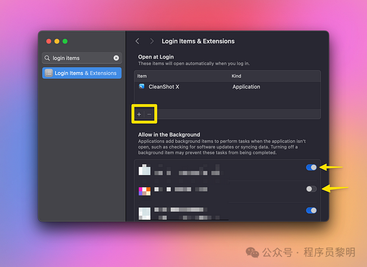Viewport: 367px width, 267px height.
Task: Click the green full-screen window button
Action: click(65, 41)
